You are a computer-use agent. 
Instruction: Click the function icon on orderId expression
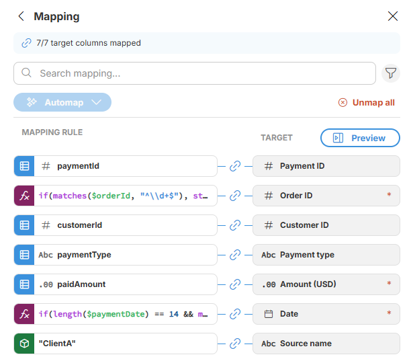pos(24,196)
